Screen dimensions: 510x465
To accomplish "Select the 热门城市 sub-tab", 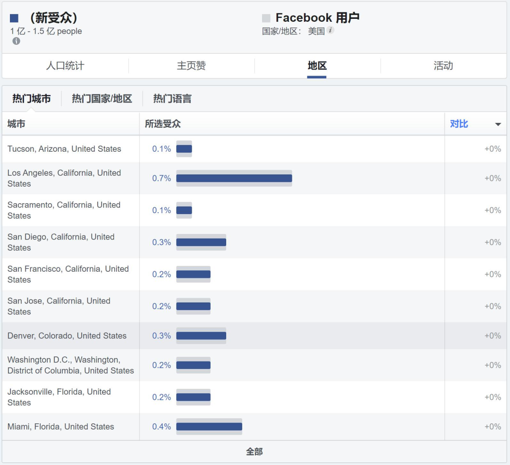I will click(31, 99).
